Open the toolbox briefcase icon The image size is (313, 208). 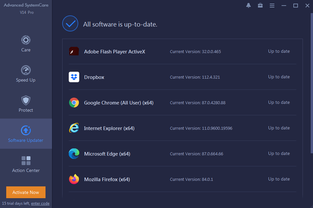[x=260, y=5]
